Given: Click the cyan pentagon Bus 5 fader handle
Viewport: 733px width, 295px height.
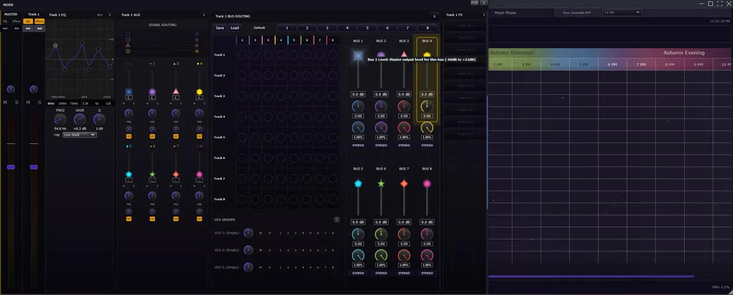Looking at the screenshot, I should [358, 184].
